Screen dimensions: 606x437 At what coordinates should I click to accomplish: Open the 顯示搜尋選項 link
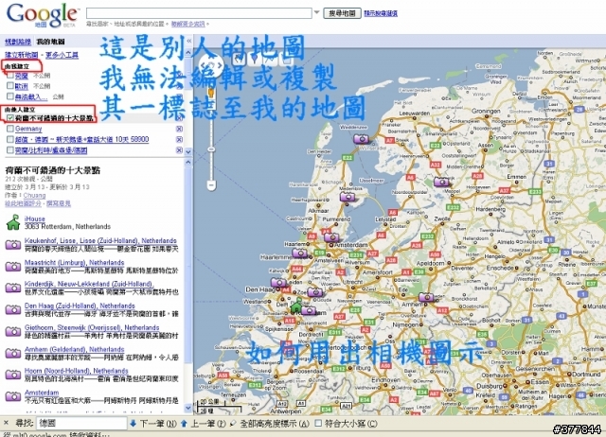381,13
